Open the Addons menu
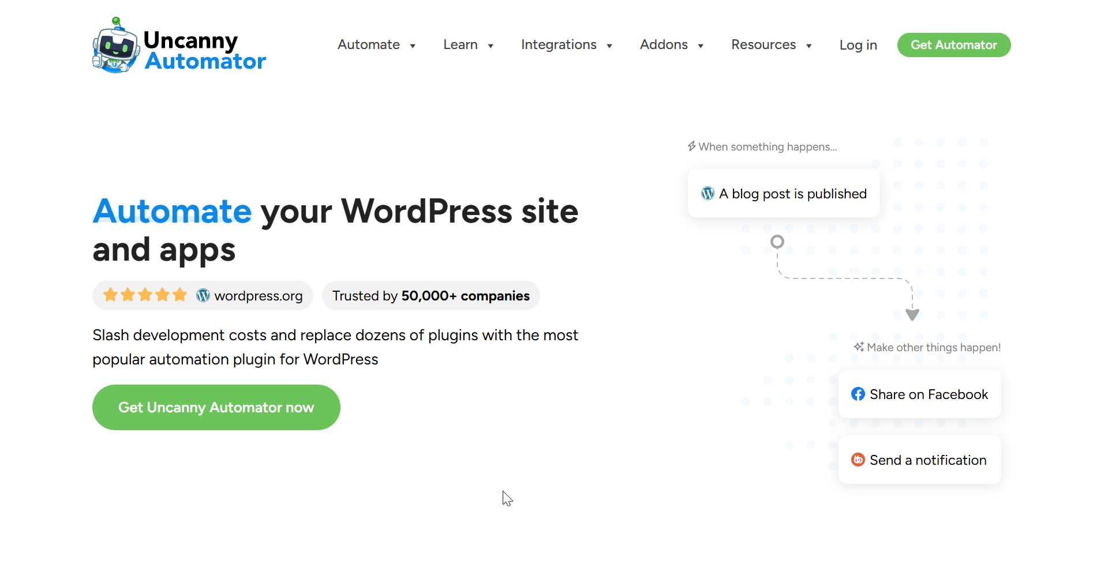This screenshot has width=1093, height=572. 664,44
